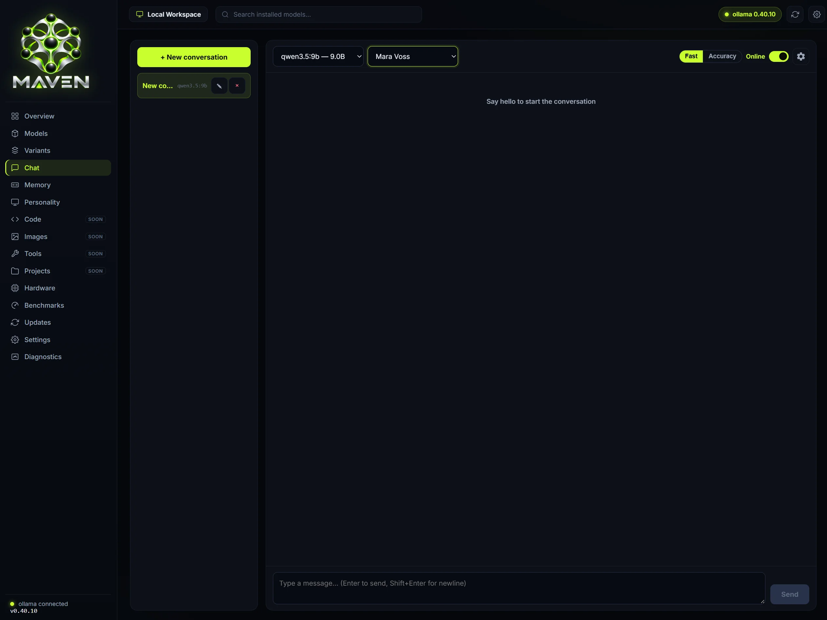Click the Variants layers icon

pyautogui.click(x=15, y=151)
